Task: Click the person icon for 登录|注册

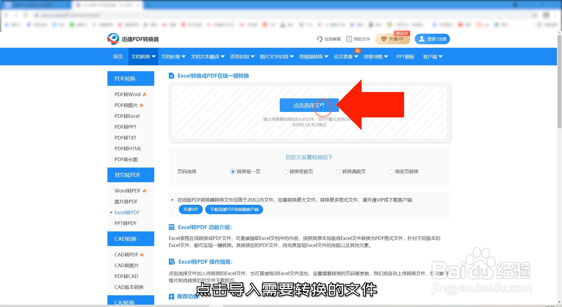Action: pos(421,39)
